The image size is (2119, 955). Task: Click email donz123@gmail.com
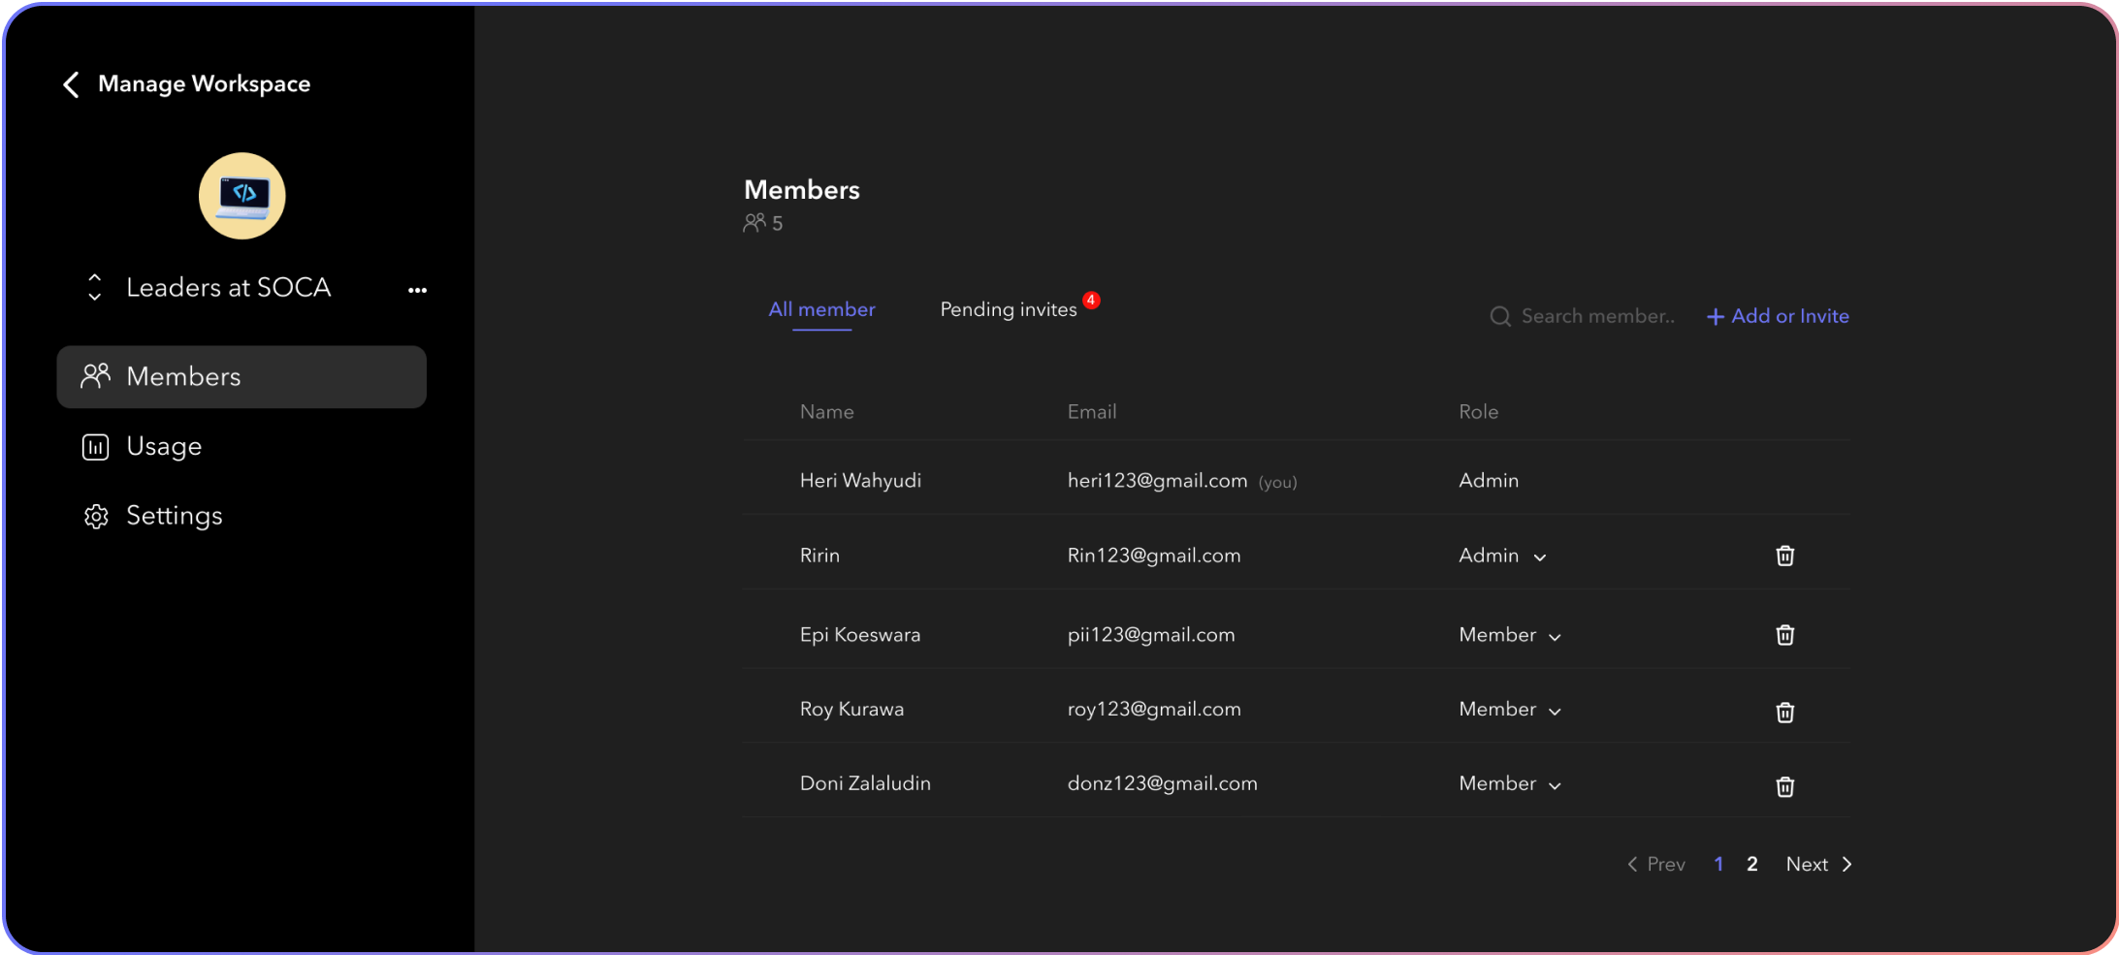click(1163, 783)
